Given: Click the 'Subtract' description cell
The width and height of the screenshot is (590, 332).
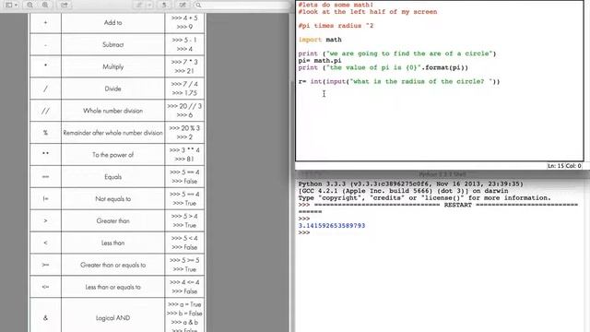Looking at the screenshot, I should 112,44.
